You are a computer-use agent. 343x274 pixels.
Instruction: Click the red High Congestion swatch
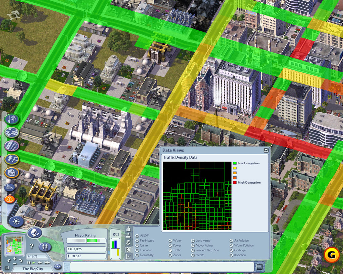point(235,182)
